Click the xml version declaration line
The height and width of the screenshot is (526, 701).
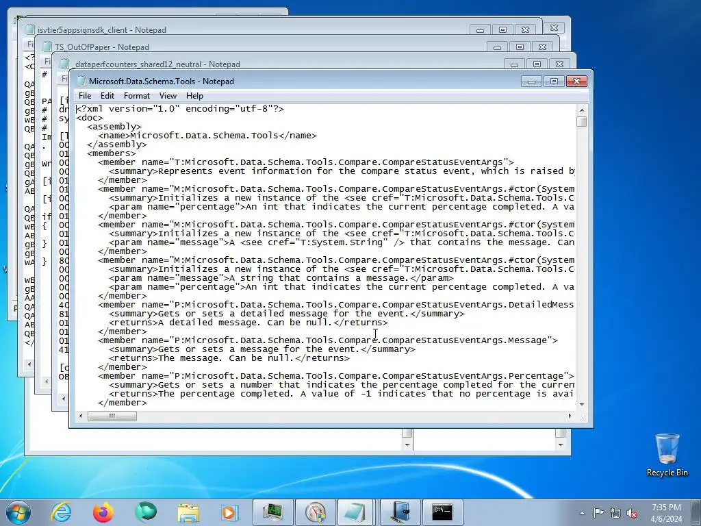point(180,109)
